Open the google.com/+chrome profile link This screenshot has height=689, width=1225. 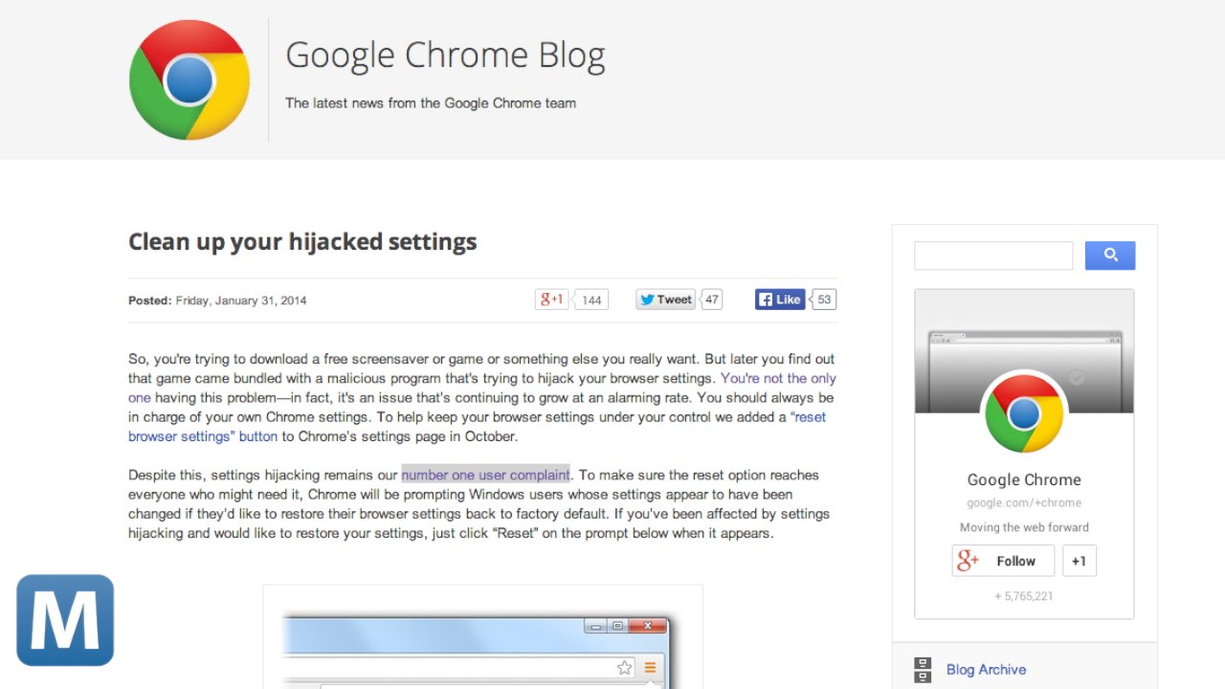(x=1024, y=502)
